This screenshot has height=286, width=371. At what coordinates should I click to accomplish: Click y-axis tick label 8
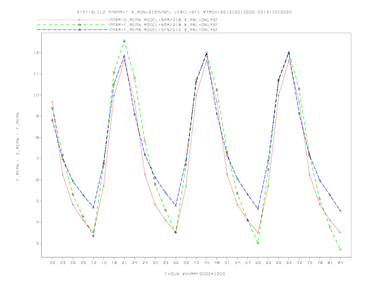(37, 137)
